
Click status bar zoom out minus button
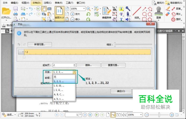point(146,115)
